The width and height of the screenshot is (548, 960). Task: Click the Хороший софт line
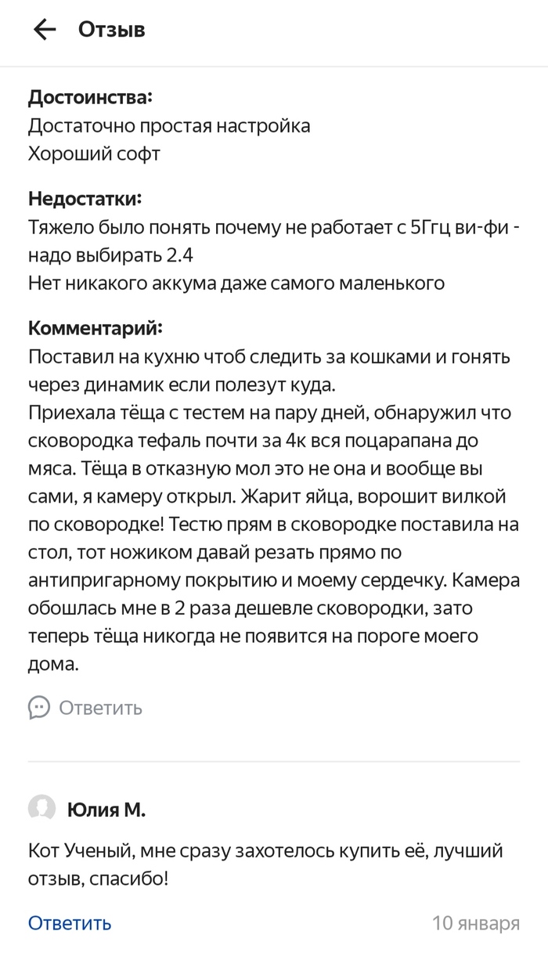pos(94,153)
